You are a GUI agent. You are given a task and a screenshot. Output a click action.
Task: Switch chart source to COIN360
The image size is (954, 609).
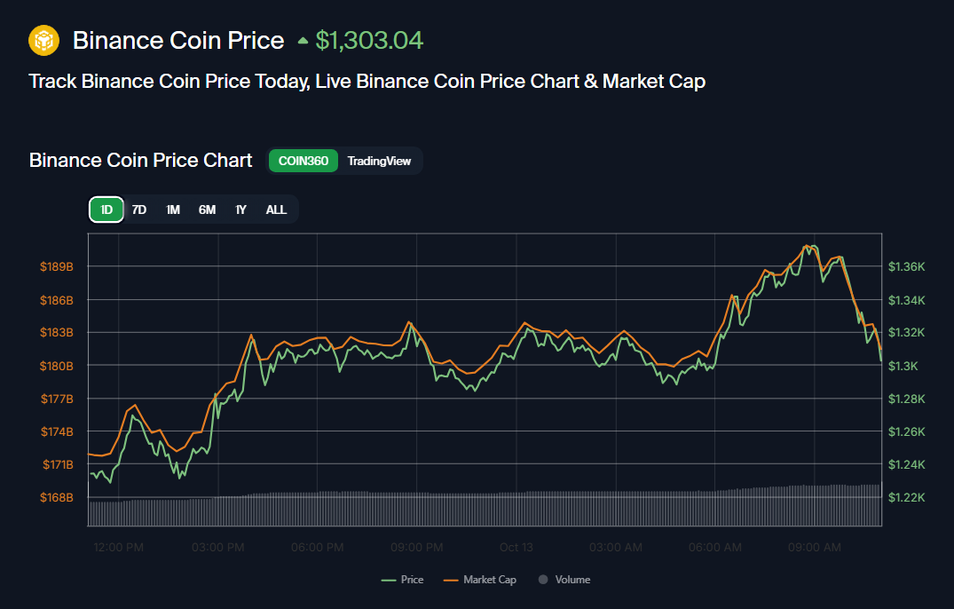(x=304, y=161)
